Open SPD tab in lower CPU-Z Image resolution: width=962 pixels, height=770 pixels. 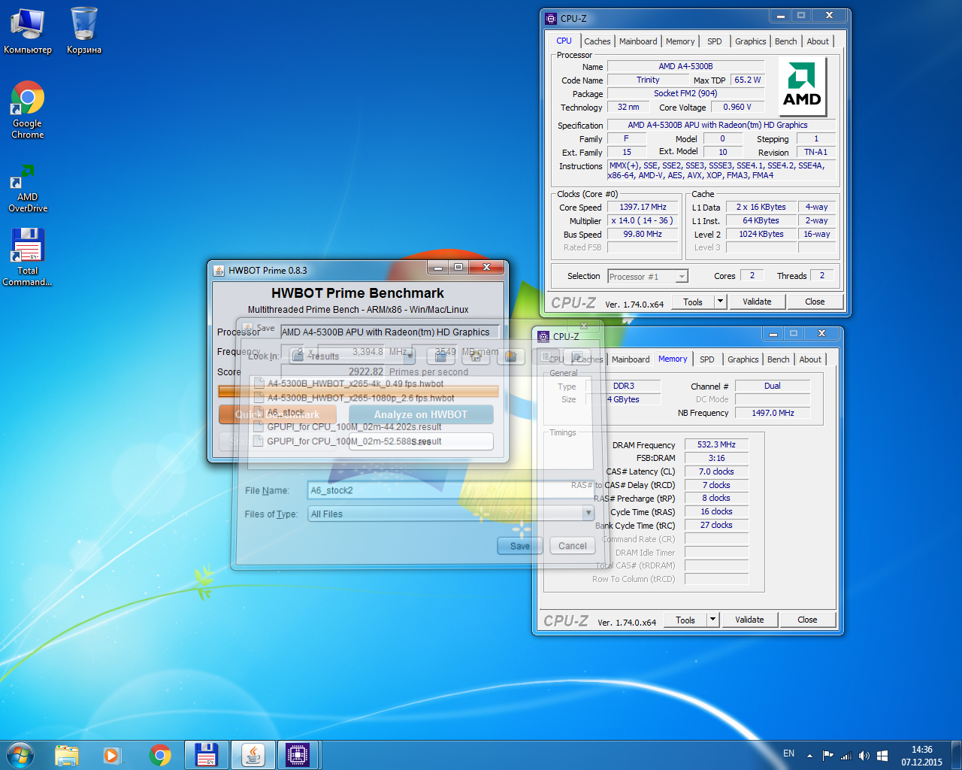(707, 359)
